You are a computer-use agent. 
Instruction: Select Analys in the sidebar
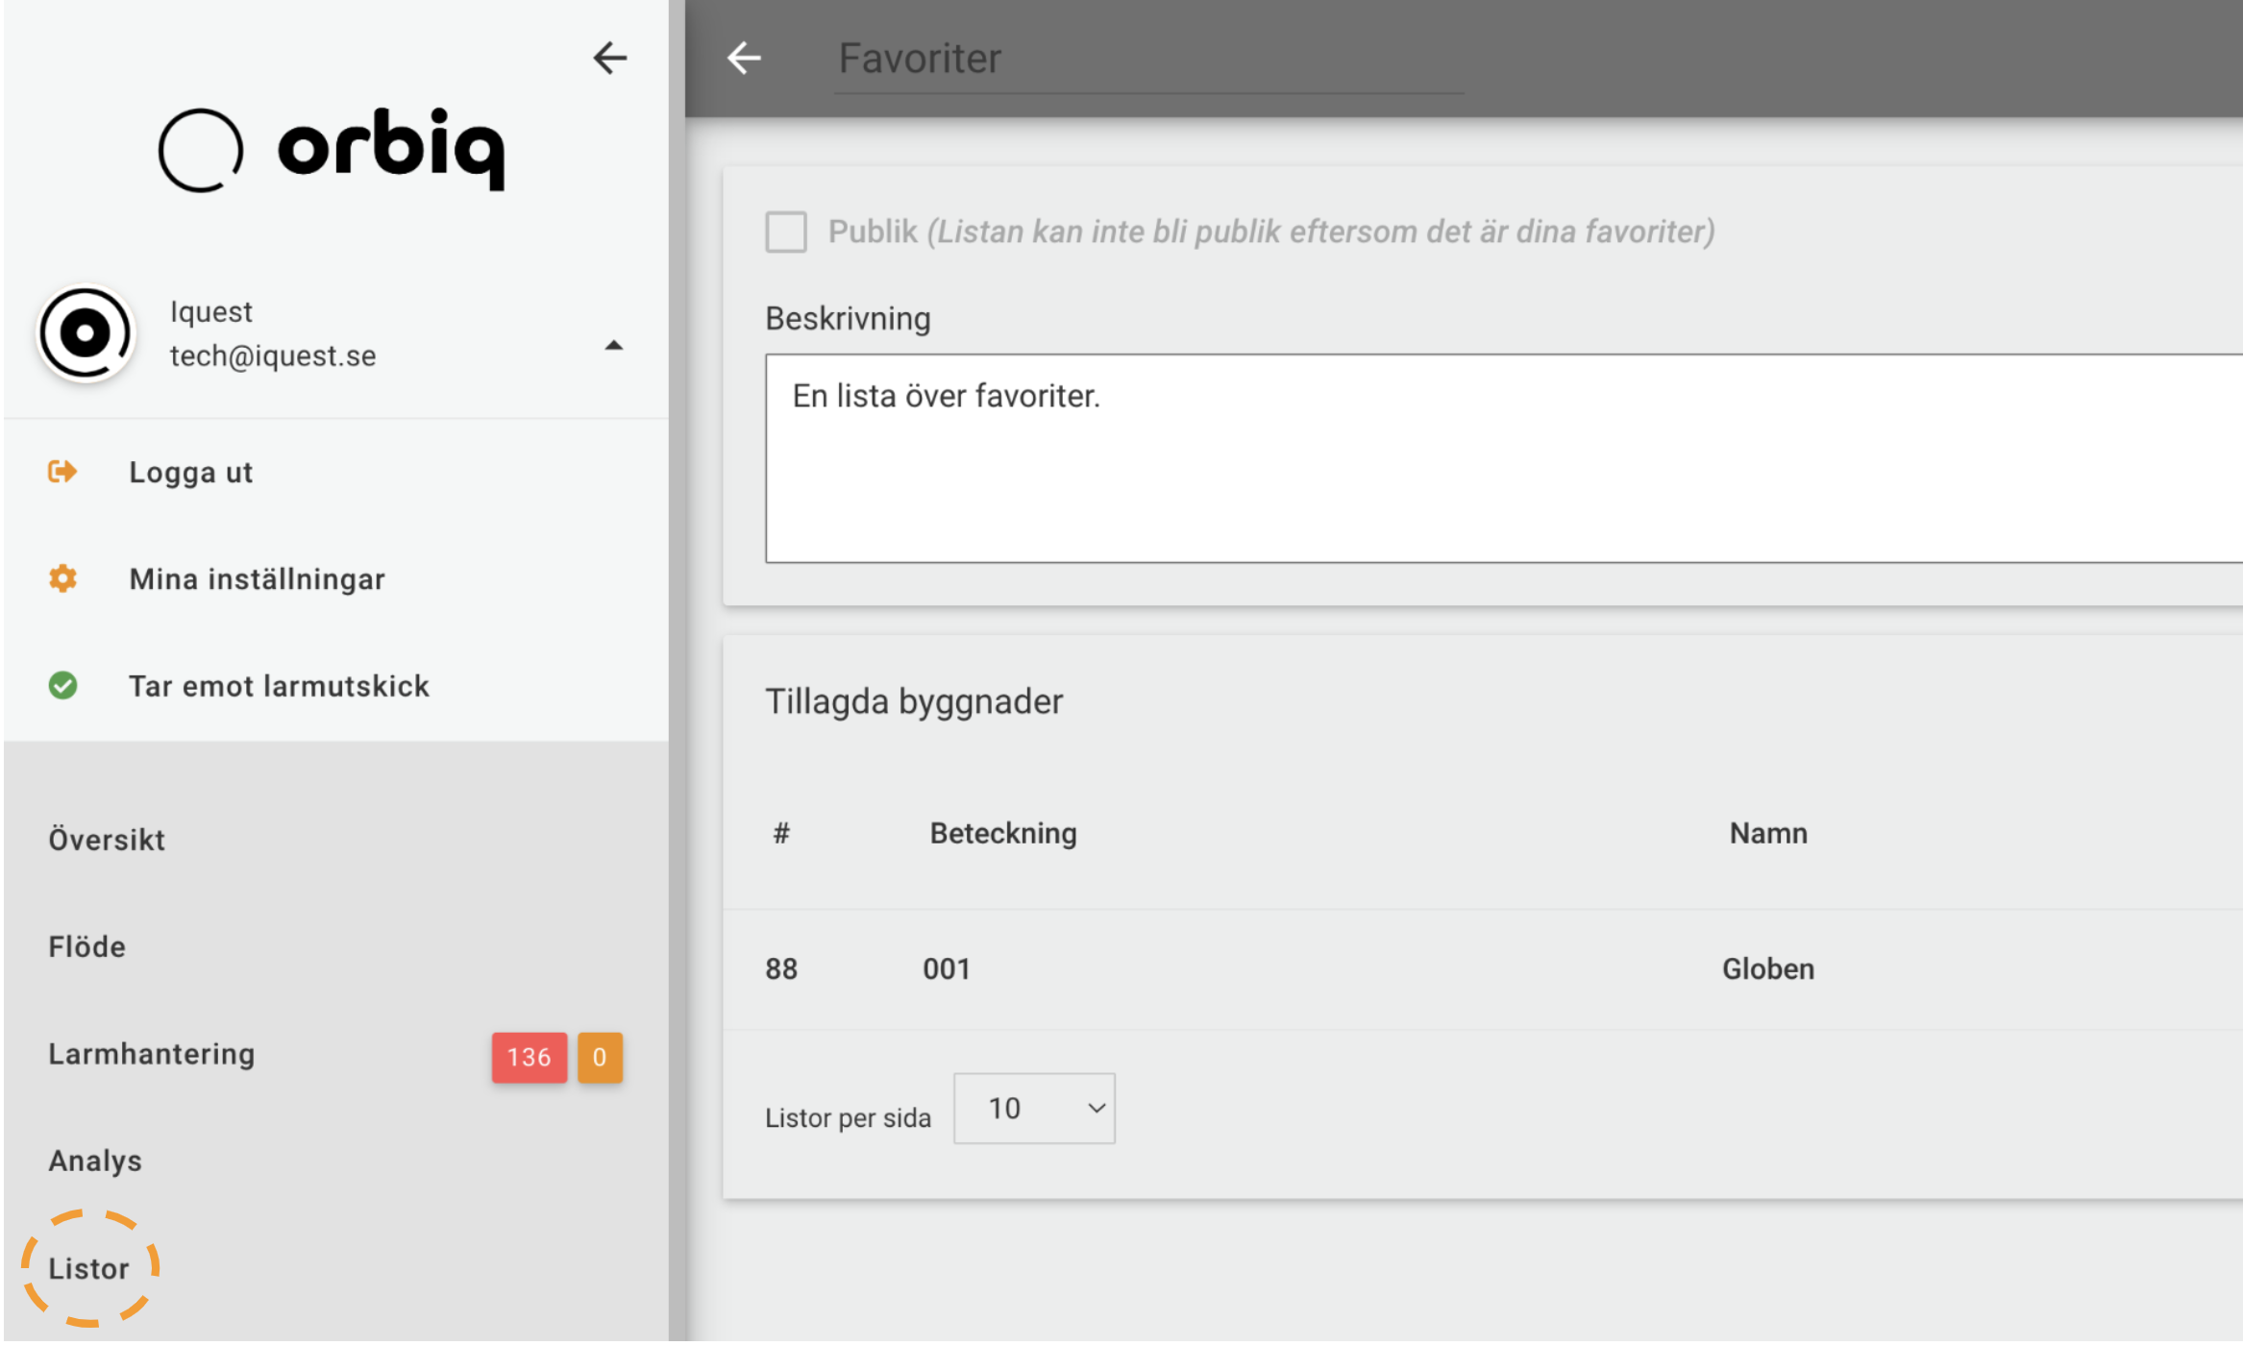(95, 1161)
